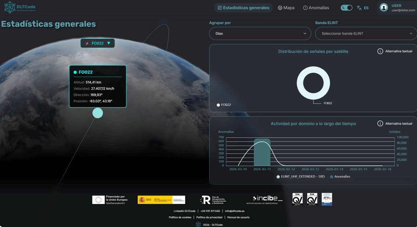
Task: Open the LinkedIn DLTCode link
Action: tap(184, 211)
